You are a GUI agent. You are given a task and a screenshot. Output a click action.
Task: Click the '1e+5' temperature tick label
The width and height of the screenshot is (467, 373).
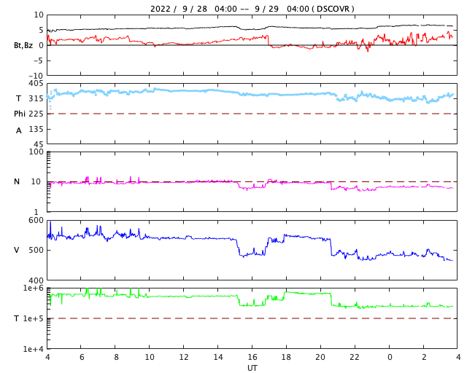point(33,318)
